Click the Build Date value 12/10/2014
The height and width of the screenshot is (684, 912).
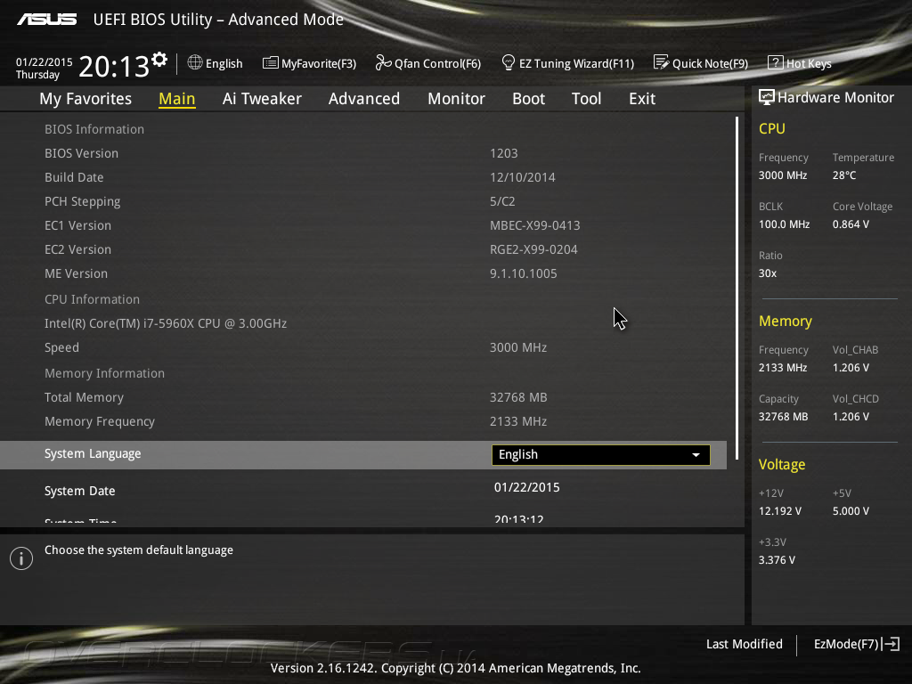522,177
